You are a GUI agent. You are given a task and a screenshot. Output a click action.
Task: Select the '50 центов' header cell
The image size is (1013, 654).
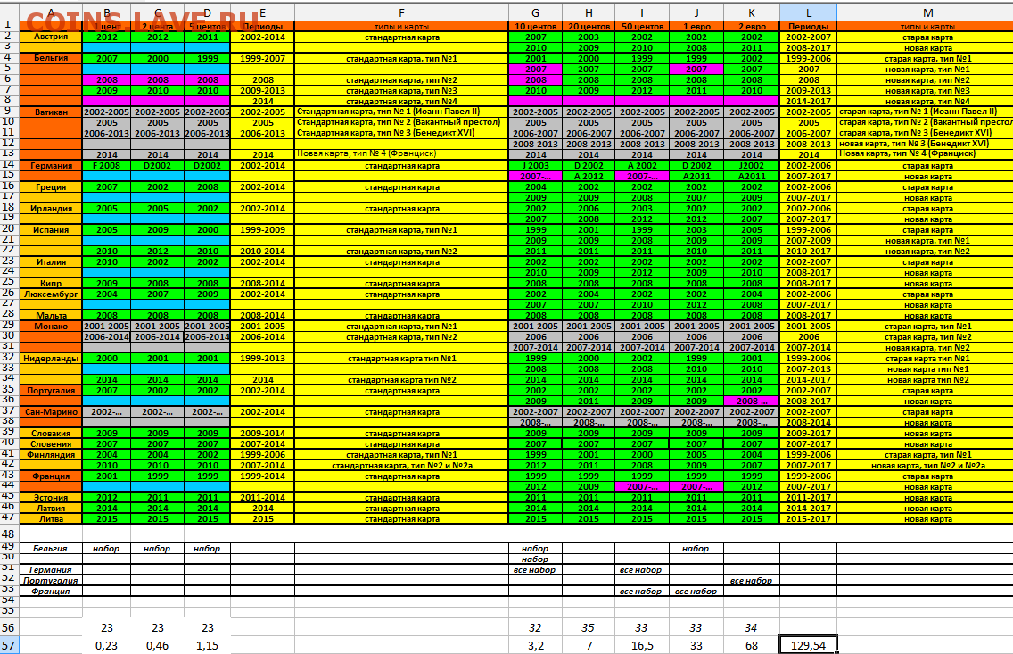pos(642,27)
